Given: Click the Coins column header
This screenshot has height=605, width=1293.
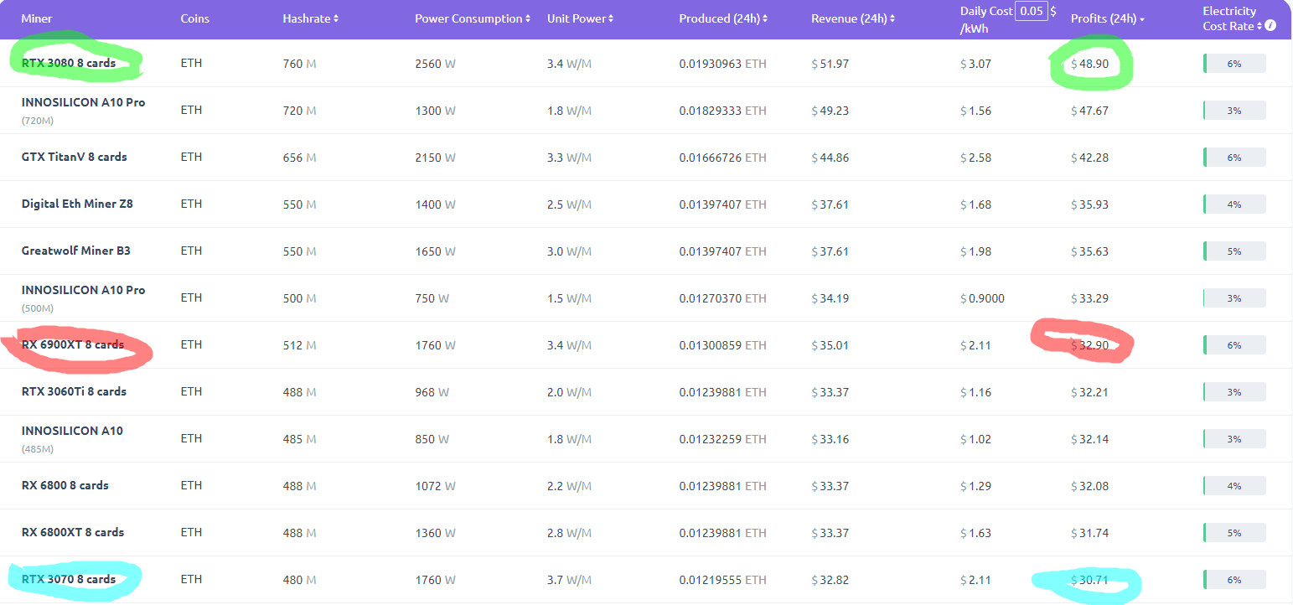Looking at the screenshot, I should pos(195,18).
